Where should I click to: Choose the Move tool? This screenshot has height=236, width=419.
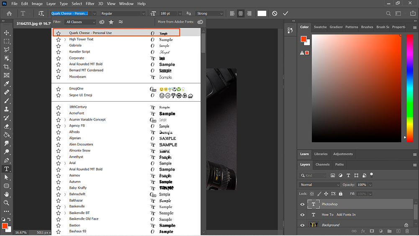[x=6, y=33]
